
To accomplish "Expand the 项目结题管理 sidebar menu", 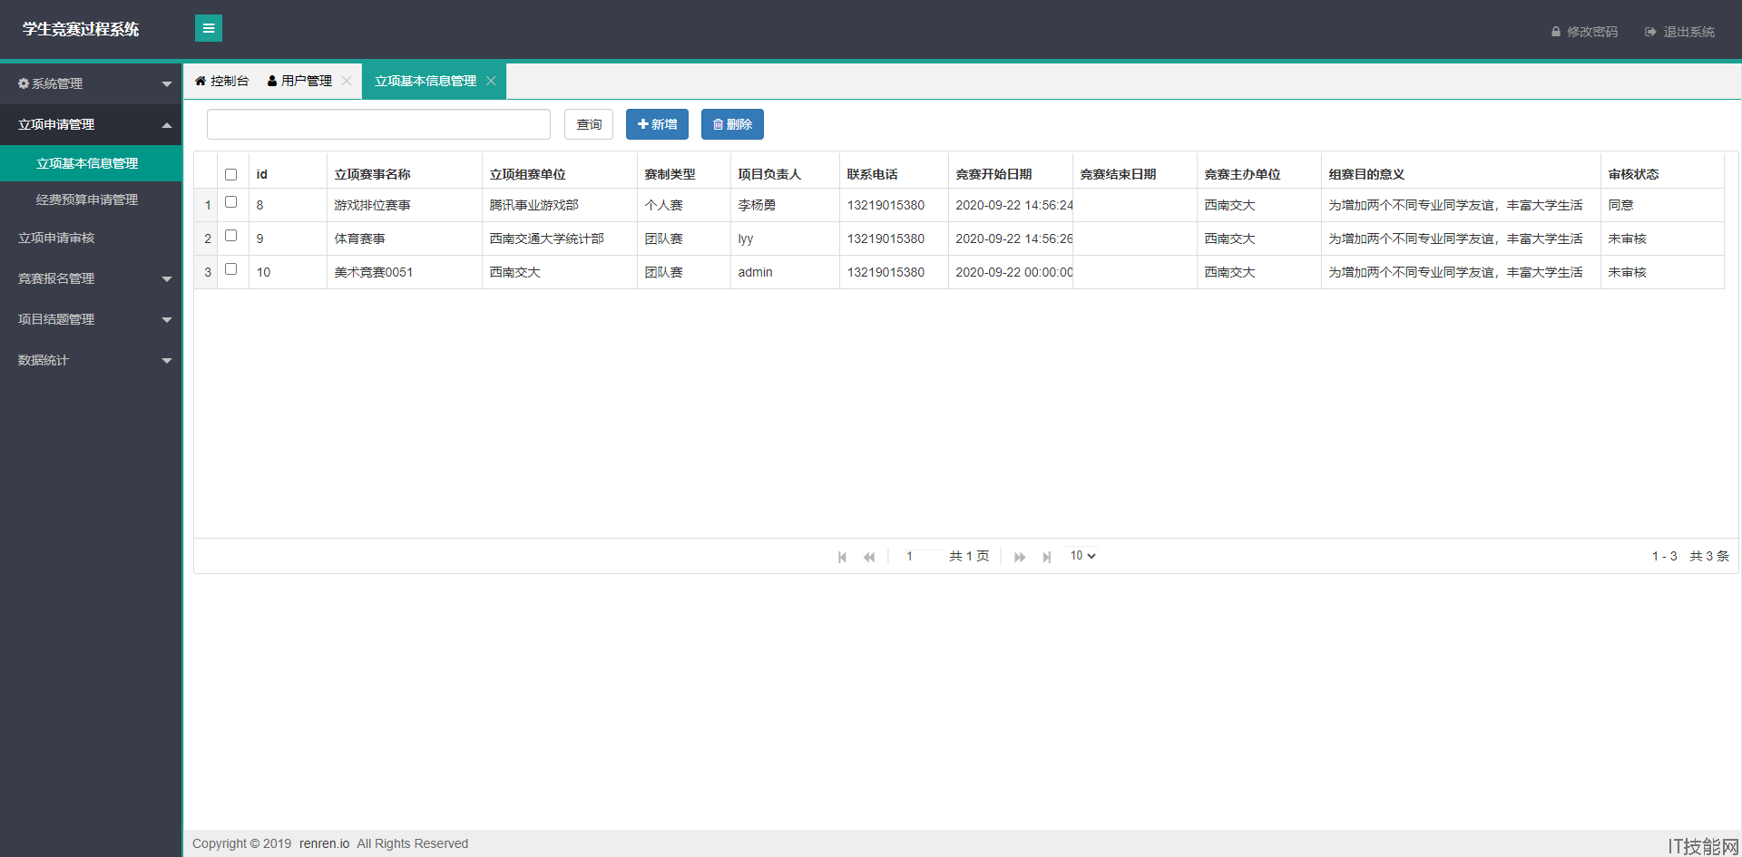I will [x=91, y=319].
